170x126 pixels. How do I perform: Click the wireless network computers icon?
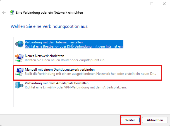point(19,72)
